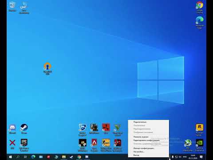Switch to Discord on the taskbar
The height and width of the screenshot is (160, 213).
(87, 157)
